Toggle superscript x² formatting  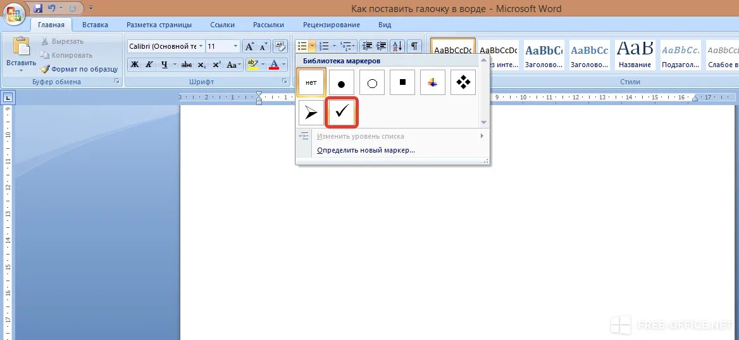[217, 65]
